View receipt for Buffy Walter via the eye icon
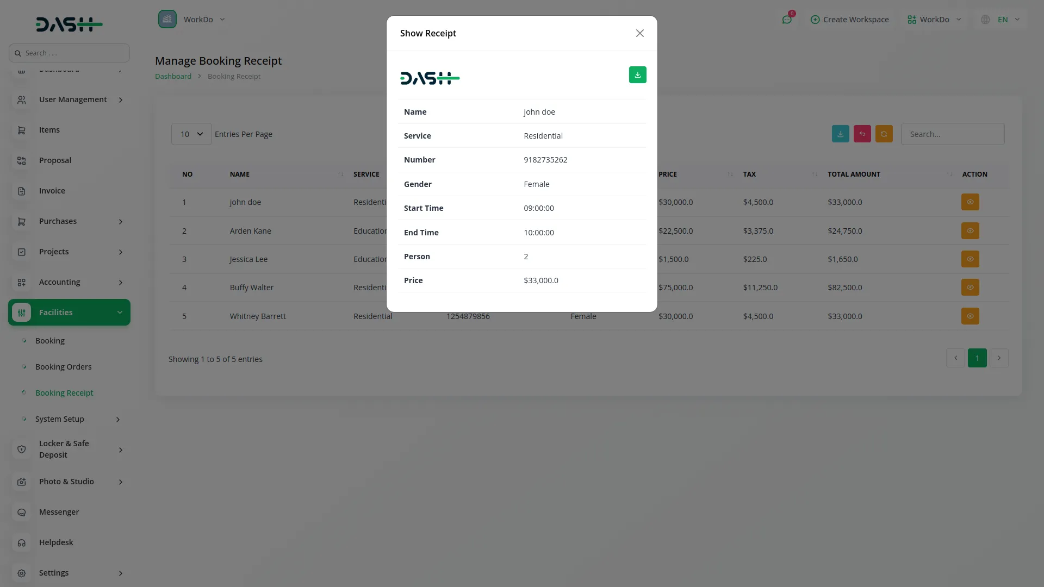The width and height of the screenshot is (1044, 587). click(970, 288)
